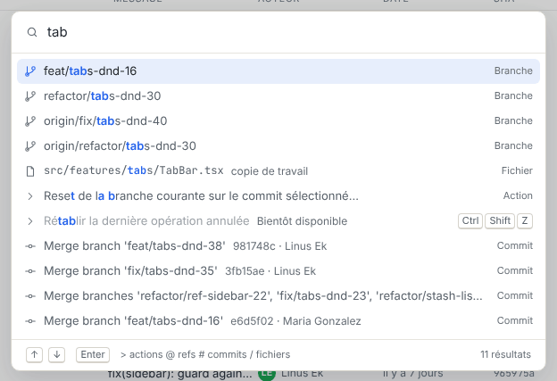Click the 'Action' type label
The width and height of the screenshot is (557, 381).
pos(518,195)
